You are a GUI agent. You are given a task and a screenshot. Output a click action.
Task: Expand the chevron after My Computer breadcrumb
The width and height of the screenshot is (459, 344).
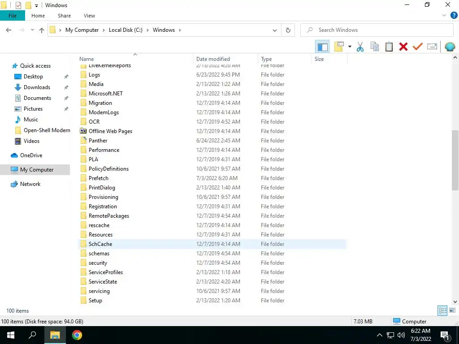[x=104, y=30]
